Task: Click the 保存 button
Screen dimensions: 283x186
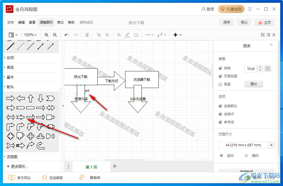Action: [226, 22]
